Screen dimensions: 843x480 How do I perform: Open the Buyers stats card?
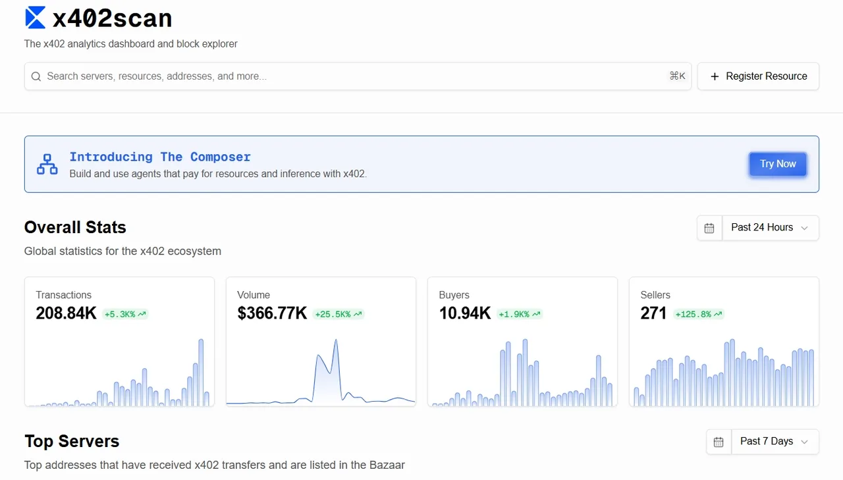coord(522,341)
